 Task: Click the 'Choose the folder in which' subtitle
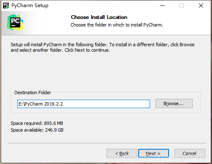tap(117, 25)
